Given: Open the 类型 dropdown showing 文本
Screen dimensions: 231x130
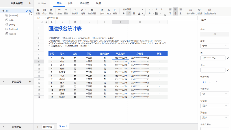Looking at the screenshot, I should click(215, 46).
